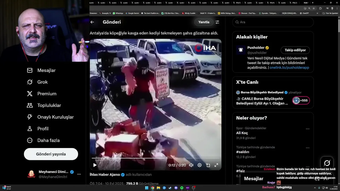
Task: Open Steam from the taskbar
Action: click(x=170, y=188)
